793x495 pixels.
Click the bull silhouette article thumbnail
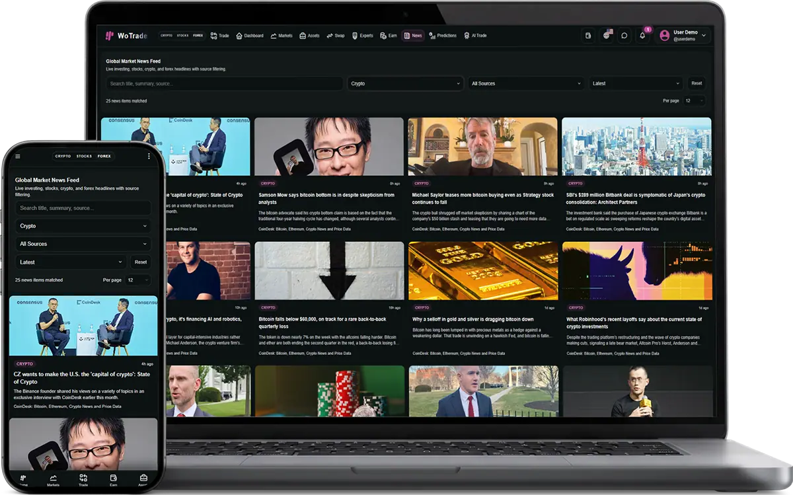tap(636, 271)
